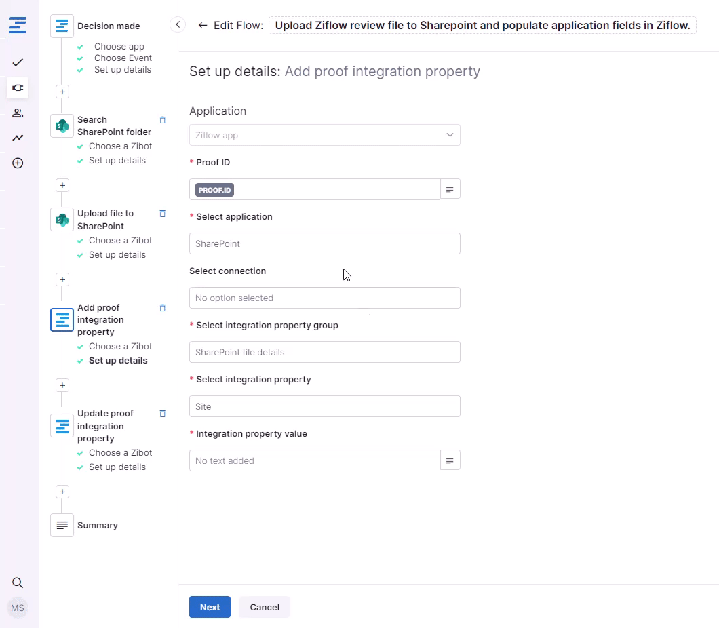Click the blue Next button
The height and width of the screenshot is (628, 719).
pyautogui.click(x=210, y=607)
